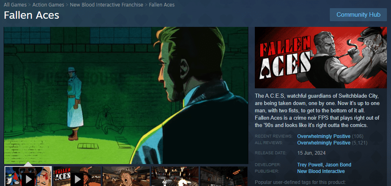
Task: View recent reviews Overwhelmingly Positive link
Action: pos(324,136)
